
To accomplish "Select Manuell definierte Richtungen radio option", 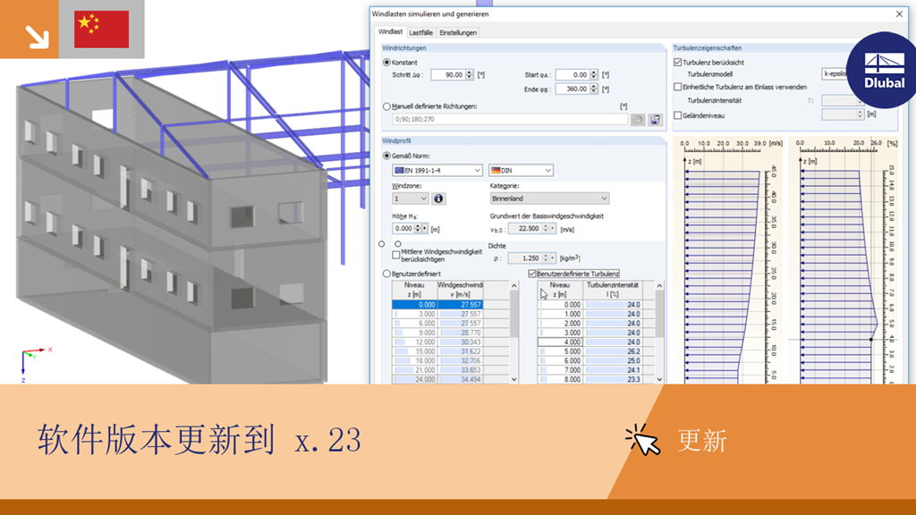I will point(386,106).
